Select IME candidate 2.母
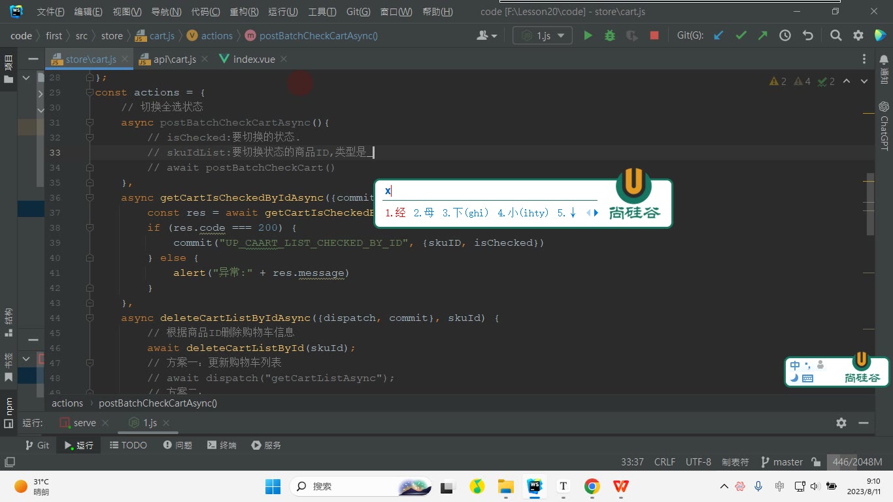The width and height of the screenshot is (893, 502). tap(424, 213)
